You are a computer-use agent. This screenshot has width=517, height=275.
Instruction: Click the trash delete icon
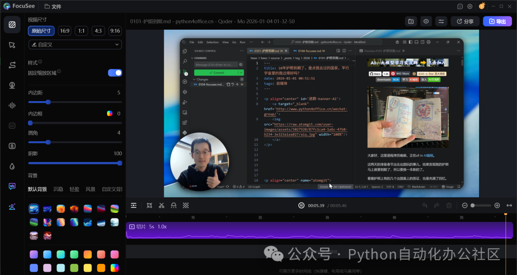tap(449, 206)
